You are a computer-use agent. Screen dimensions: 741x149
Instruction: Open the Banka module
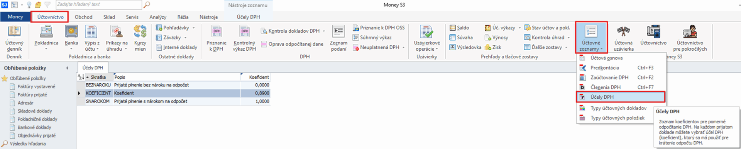pyautogui.click(x=71, y=38)
